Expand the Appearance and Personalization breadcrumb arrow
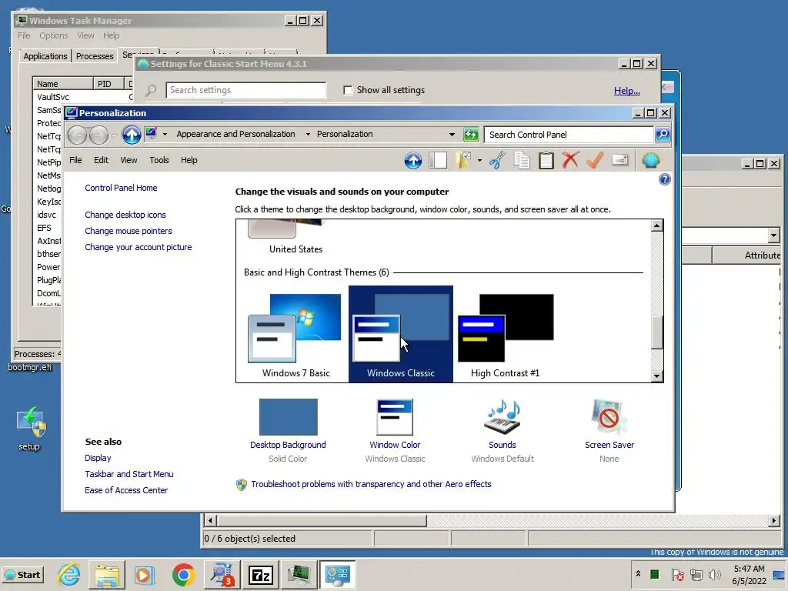 [308, 134]
